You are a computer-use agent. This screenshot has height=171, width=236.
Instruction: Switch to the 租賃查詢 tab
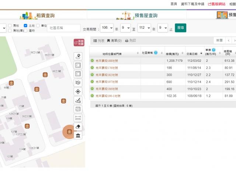pyautogui.click(x=44, y=15)
